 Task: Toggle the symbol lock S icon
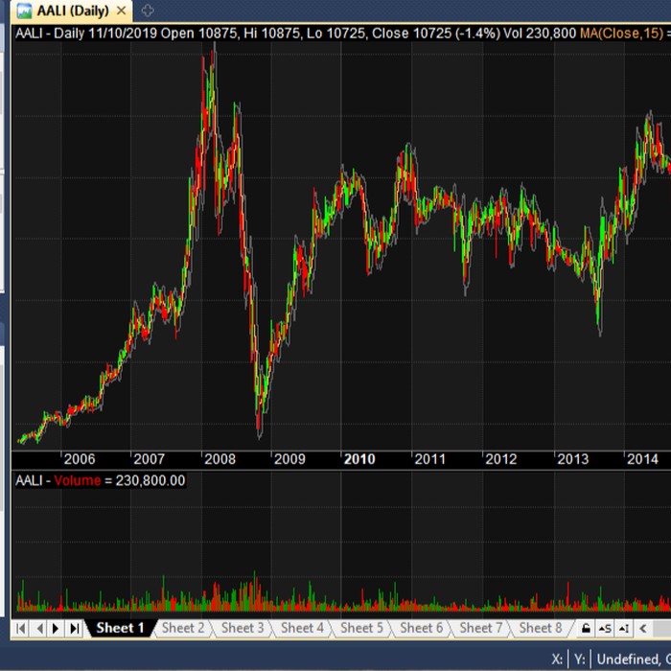(x=605, y=629)
